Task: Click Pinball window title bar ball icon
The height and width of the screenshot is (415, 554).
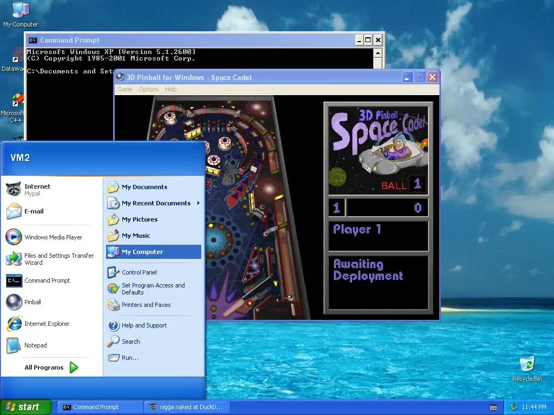Action: click(x=120, y=77)
